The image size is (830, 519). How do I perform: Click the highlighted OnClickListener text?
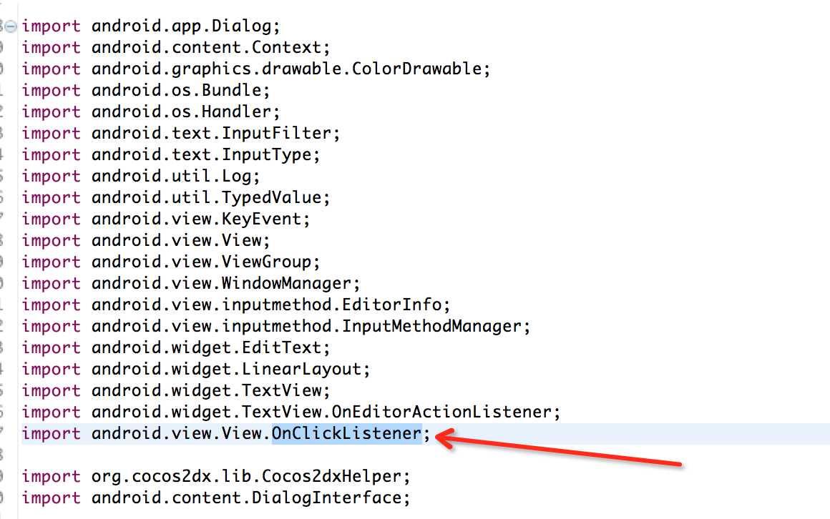pyautogui.click(x=346, y=433)
